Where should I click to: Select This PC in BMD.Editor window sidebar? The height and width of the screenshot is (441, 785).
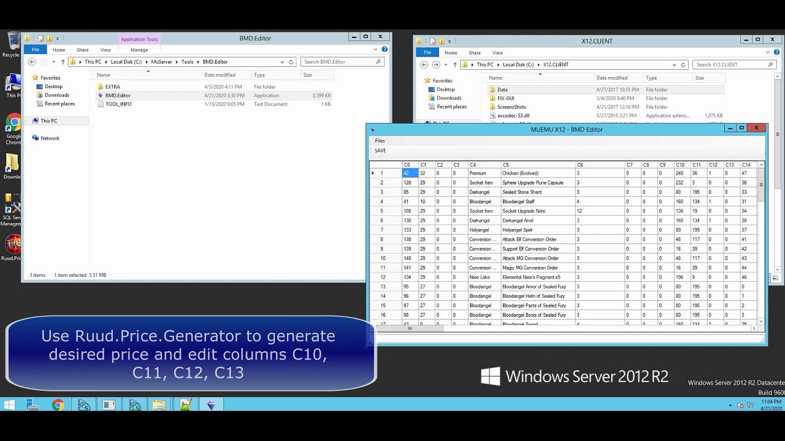48,121
